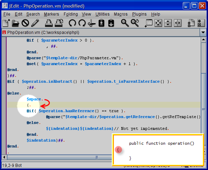Image resolution: width=208 pixels, height=170 pixels.
Task: Open the Plugins menu
Action: point(139,14)
